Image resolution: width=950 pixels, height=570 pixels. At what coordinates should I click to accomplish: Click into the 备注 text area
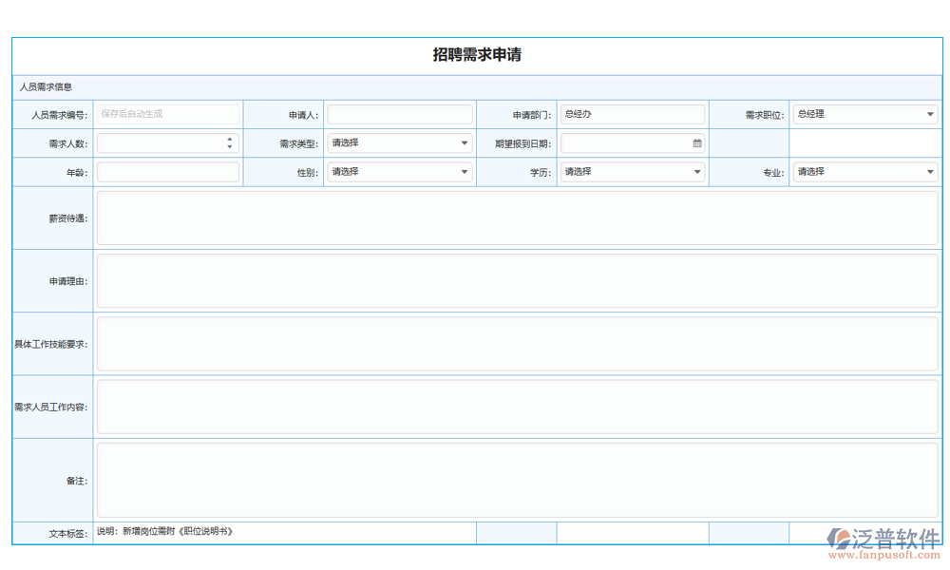pos(517,481)
